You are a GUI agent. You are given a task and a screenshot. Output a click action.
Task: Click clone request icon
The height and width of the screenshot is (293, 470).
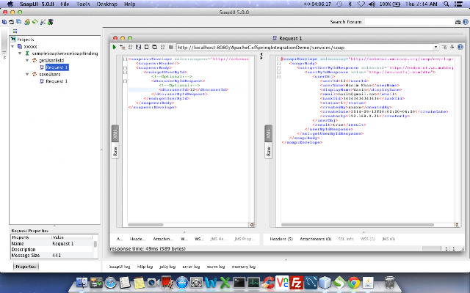pyautogui.click(x=154, y=47)
